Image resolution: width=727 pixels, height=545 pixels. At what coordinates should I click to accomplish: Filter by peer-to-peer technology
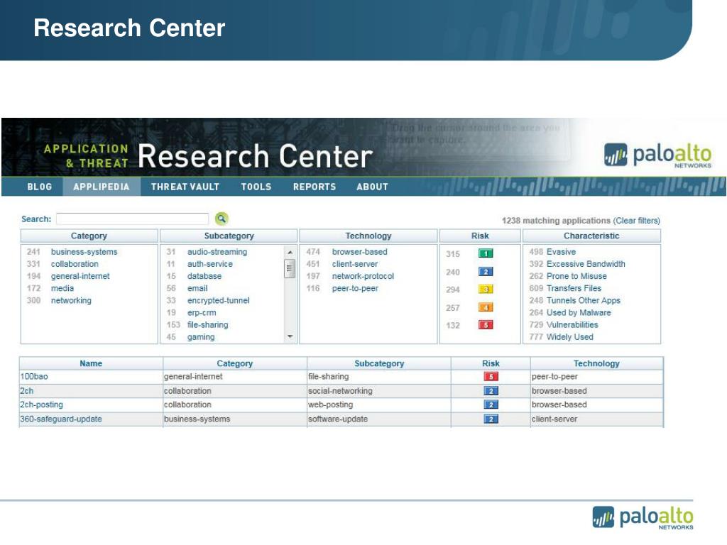[355, 288]
